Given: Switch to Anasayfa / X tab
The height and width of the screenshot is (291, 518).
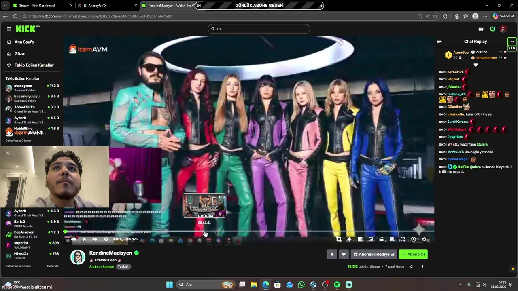Looking at the screenshot, I should (107, 6).
